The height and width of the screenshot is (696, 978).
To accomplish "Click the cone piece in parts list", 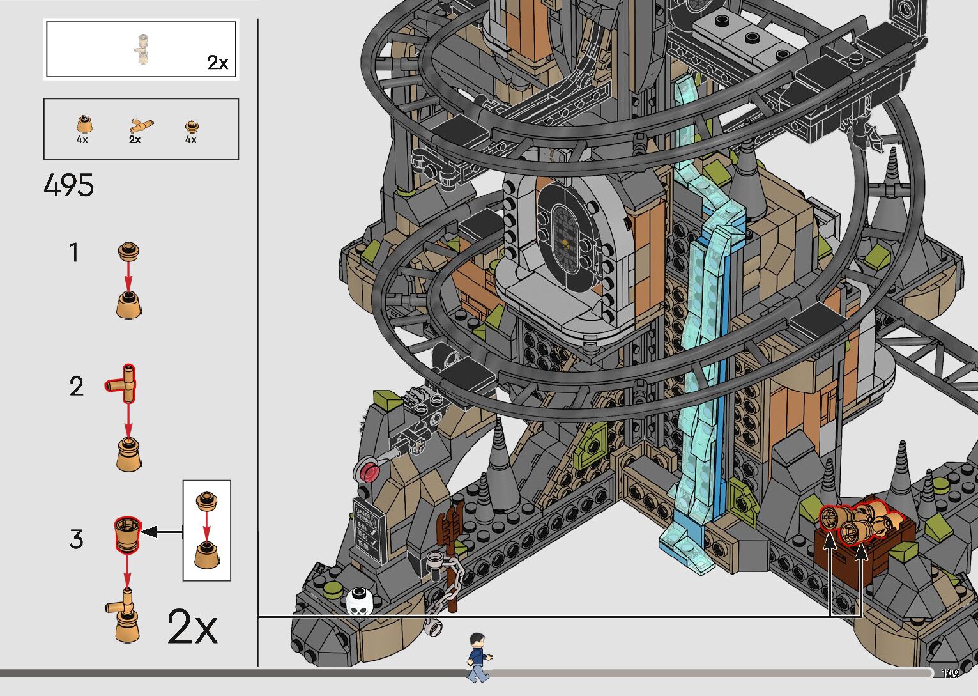I will coord(83,124).
